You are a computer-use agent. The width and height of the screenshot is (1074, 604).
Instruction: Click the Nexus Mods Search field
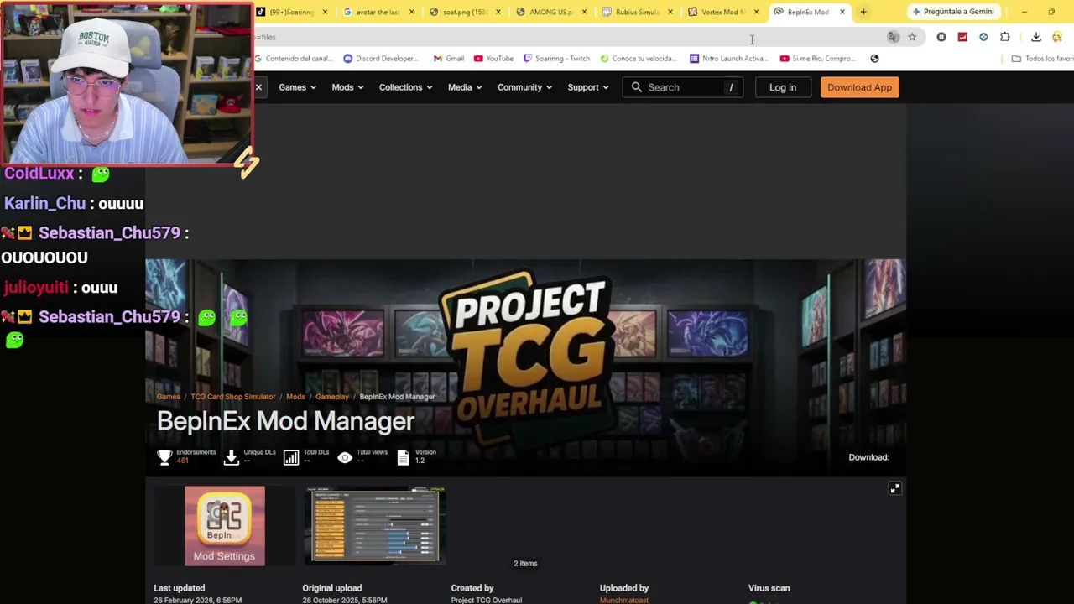[682, 87]
